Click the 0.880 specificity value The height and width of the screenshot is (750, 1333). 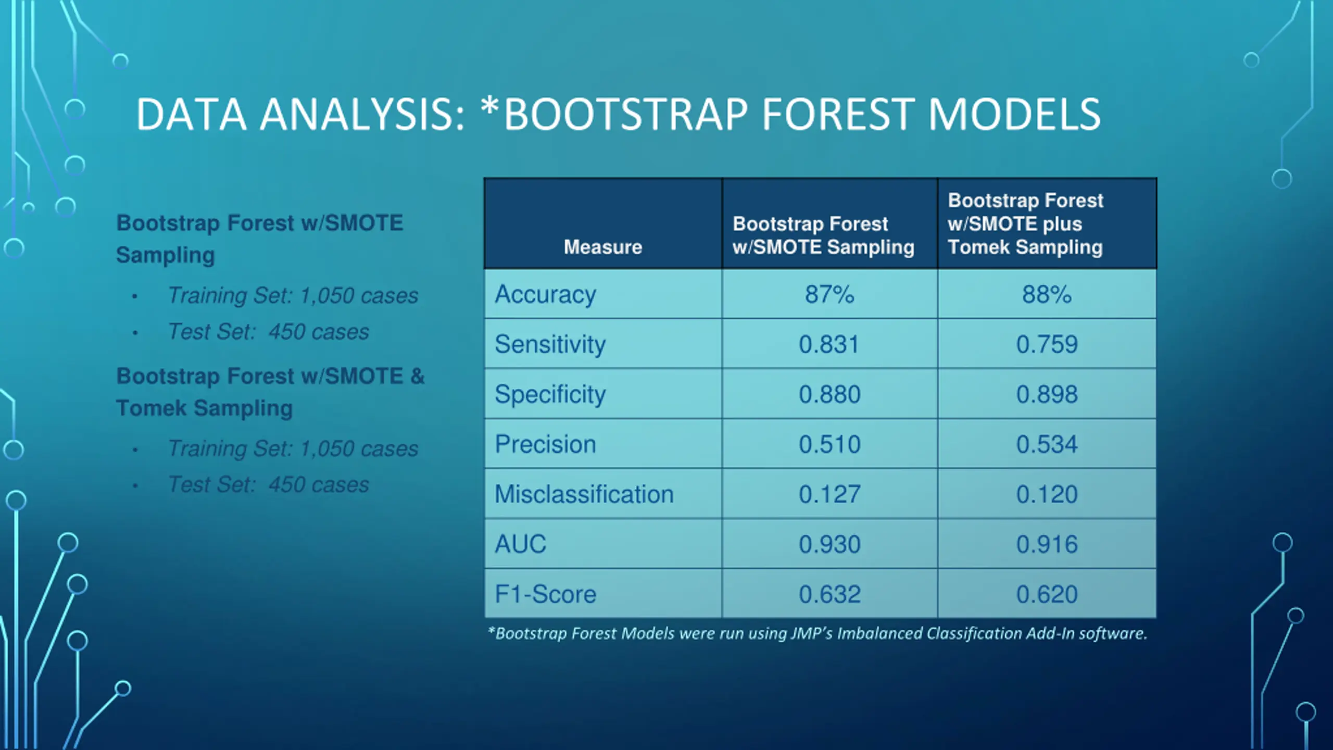pos(829,394)
